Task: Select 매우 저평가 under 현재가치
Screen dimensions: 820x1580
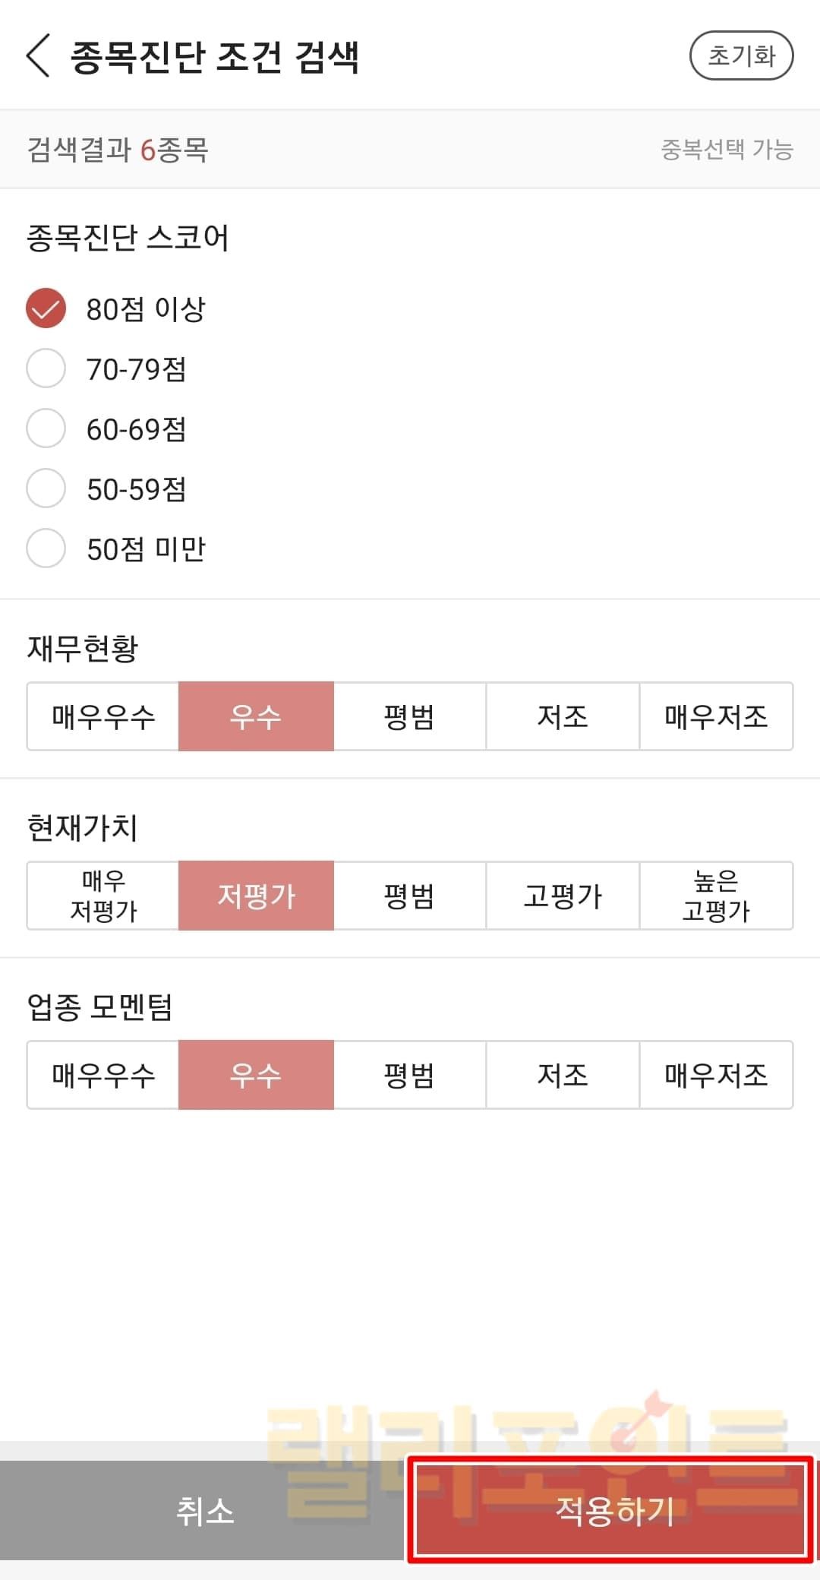Action: click(103, 896)
